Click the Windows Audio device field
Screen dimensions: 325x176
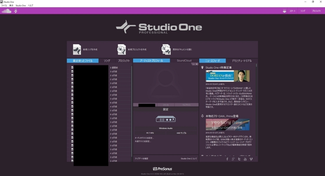pos(166,128)
